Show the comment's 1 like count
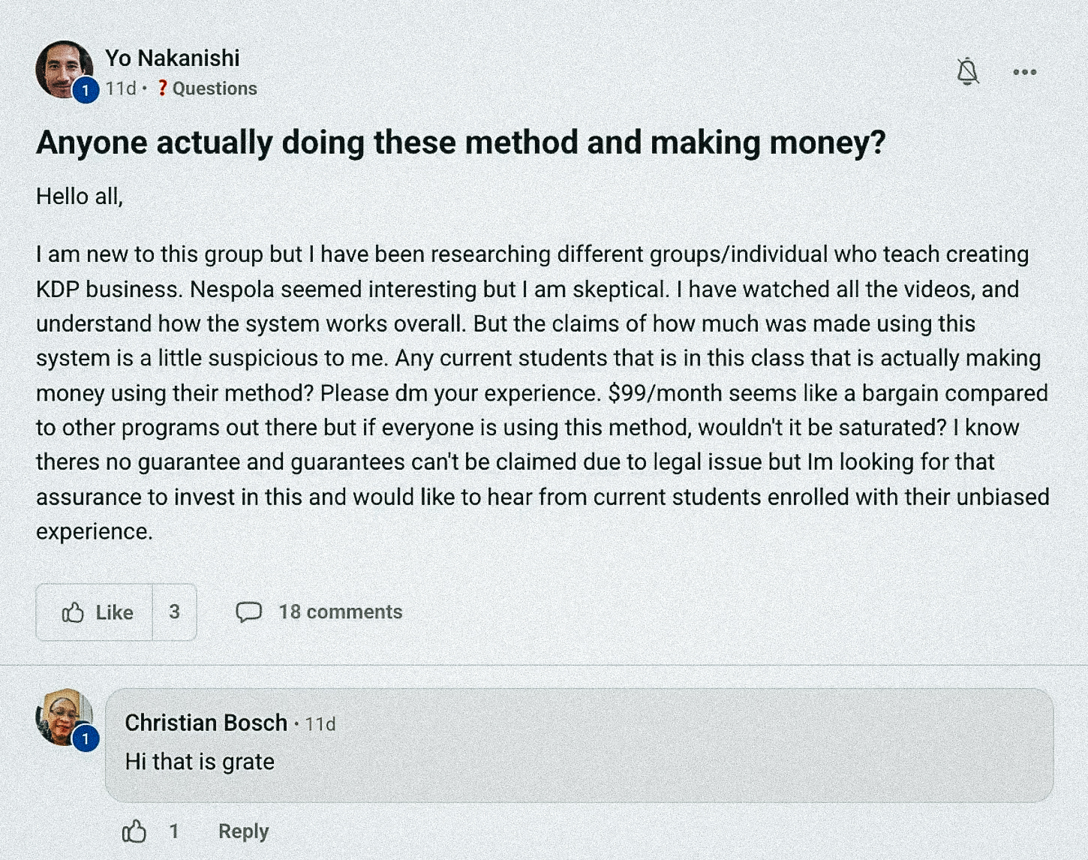Viewport: 1088px width, 860px height. pyautogui.click(x=174, y=831)
